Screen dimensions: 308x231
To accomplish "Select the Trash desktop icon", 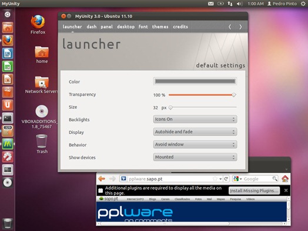I will pos(42,144).
